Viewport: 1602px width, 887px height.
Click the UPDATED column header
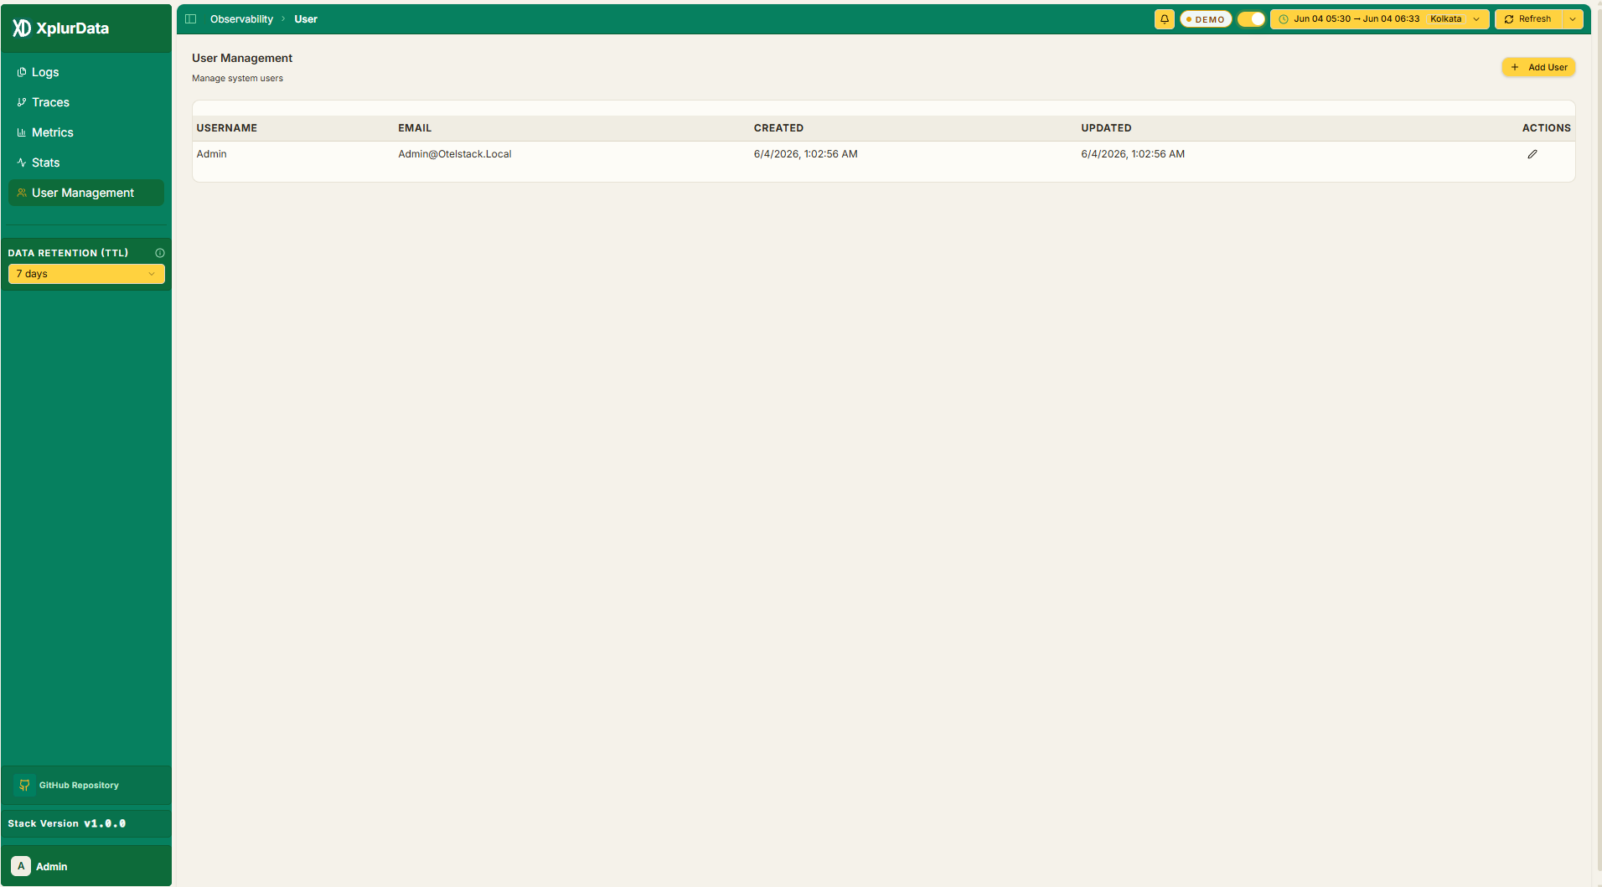tap(1106, 128)
